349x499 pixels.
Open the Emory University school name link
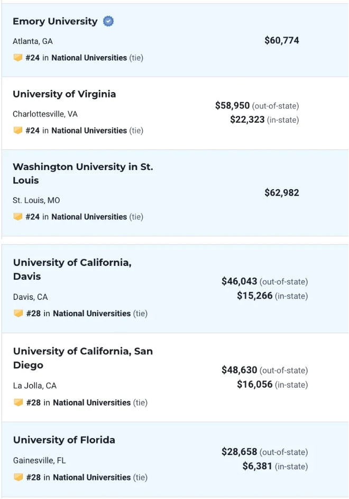pos(55,22)
